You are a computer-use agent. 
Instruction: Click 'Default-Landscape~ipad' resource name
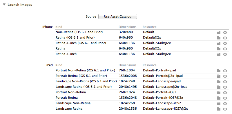(x=162, y=81)
